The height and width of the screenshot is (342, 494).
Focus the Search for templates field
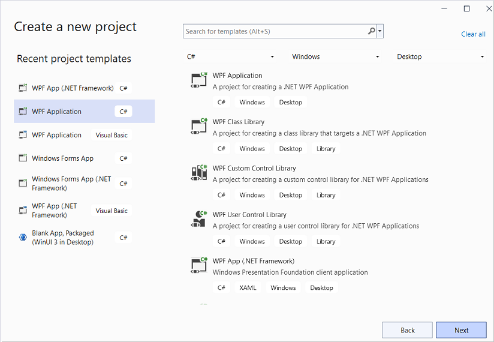tap(275, 31)
